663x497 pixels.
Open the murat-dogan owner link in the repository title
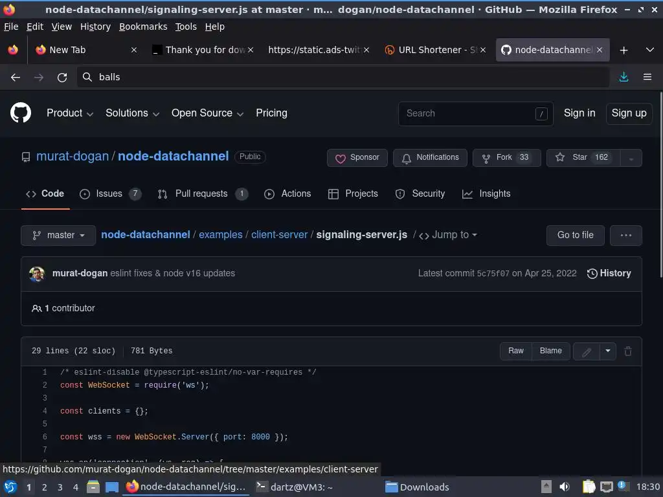click(x=73, y=157)
